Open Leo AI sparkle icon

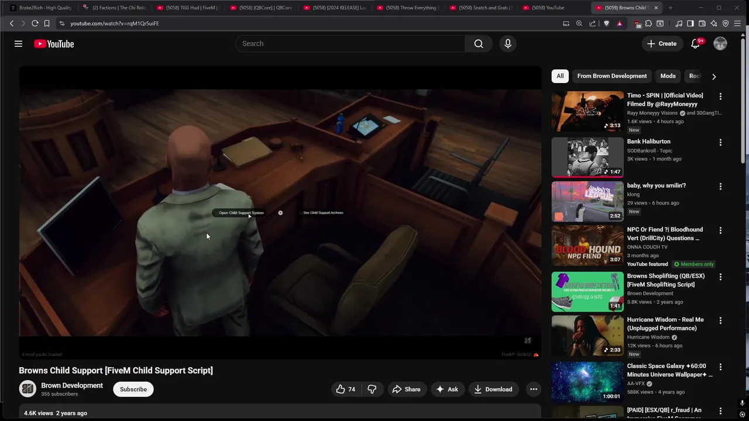(714, 23)
